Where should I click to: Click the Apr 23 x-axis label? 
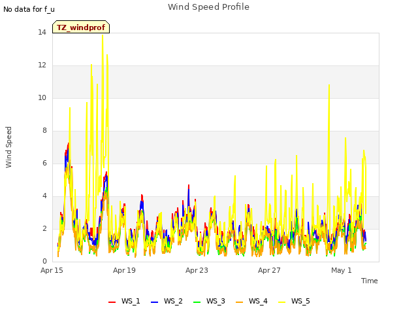[x=197, y=270]
